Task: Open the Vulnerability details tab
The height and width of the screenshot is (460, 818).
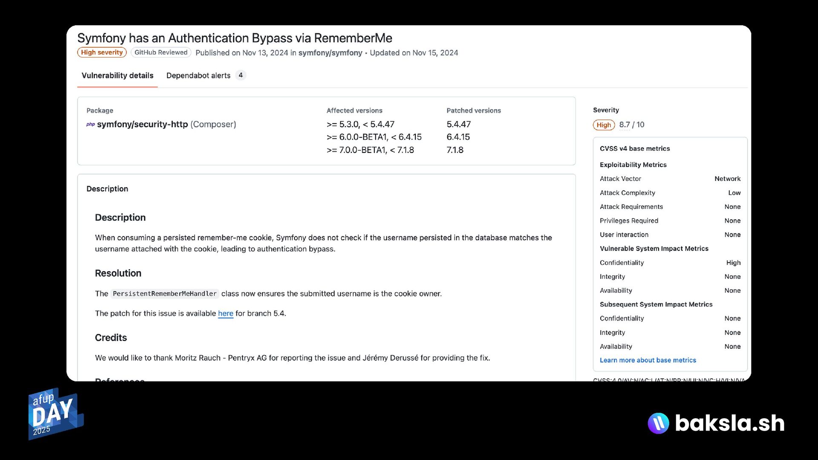Action: coord(117,75)
